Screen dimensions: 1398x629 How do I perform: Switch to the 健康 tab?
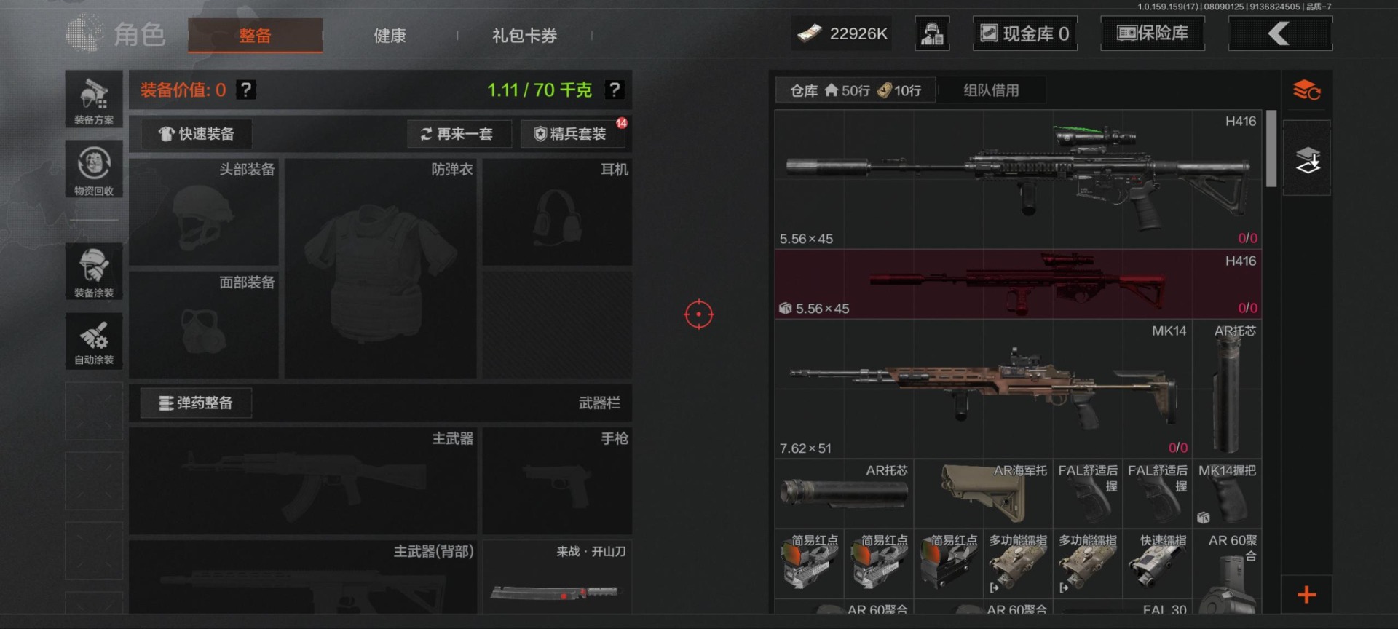click(x=390, y=35)
